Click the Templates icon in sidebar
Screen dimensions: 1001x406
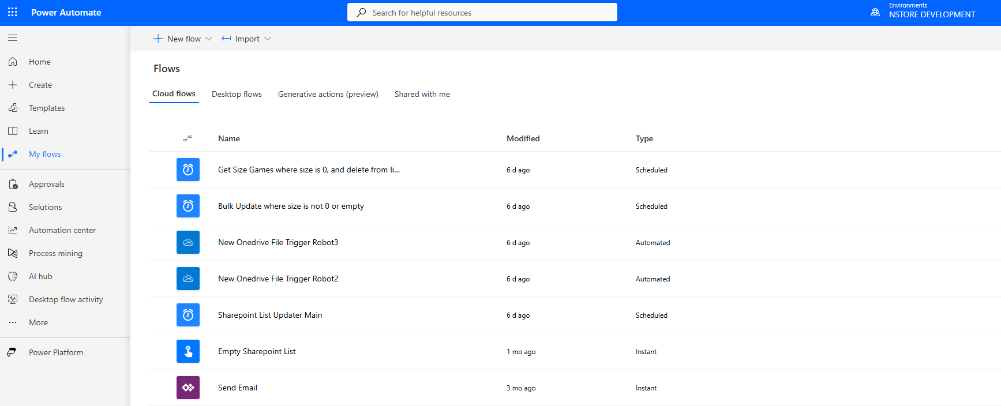[13, 108]
